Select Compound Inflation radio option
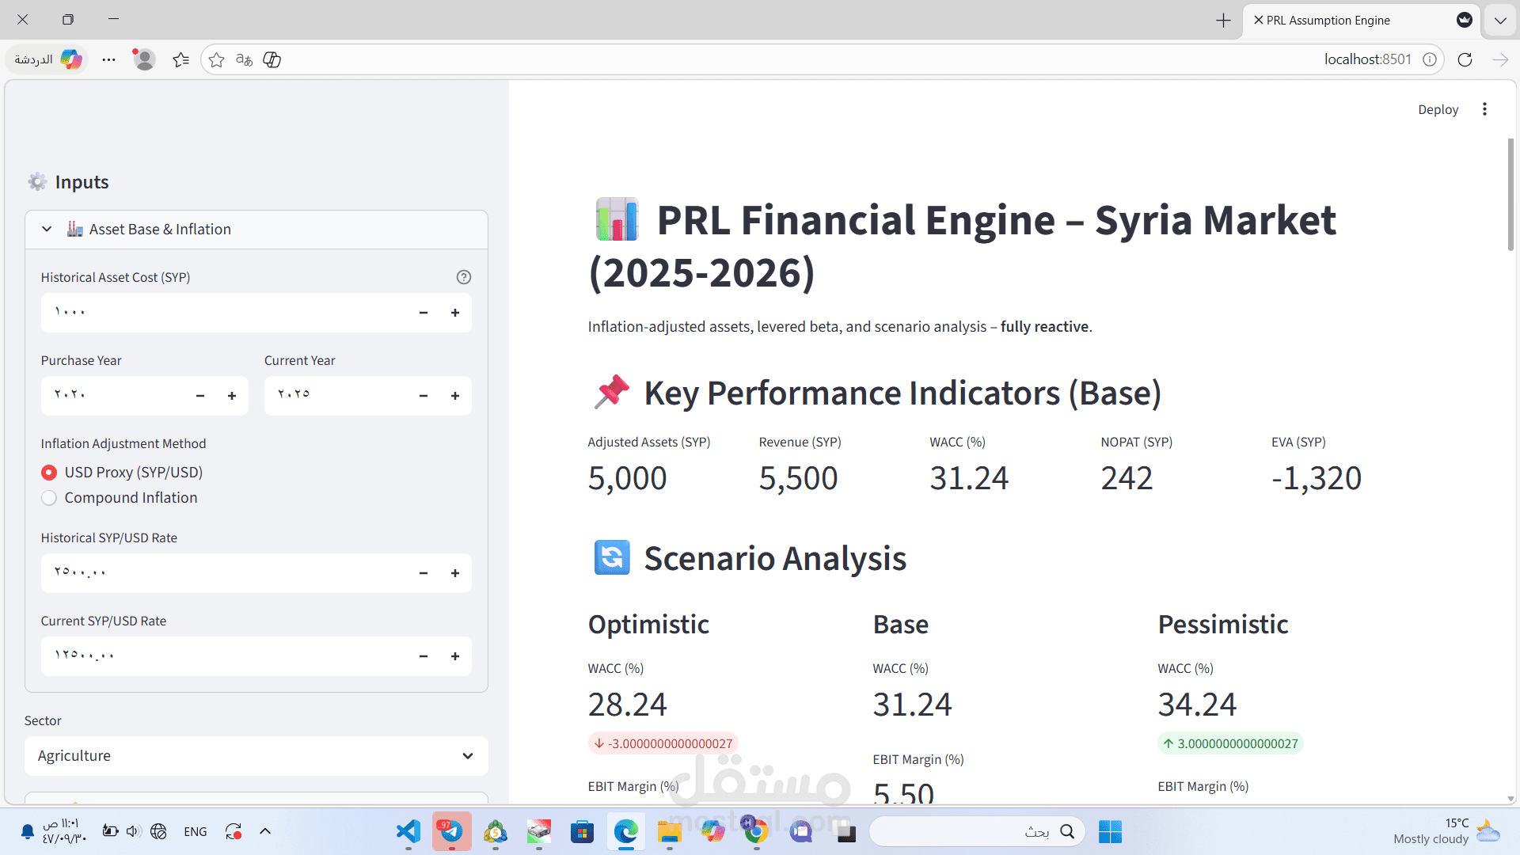Image resolution: width=1520 pixels, height=855 pixels. click(120, 498)
